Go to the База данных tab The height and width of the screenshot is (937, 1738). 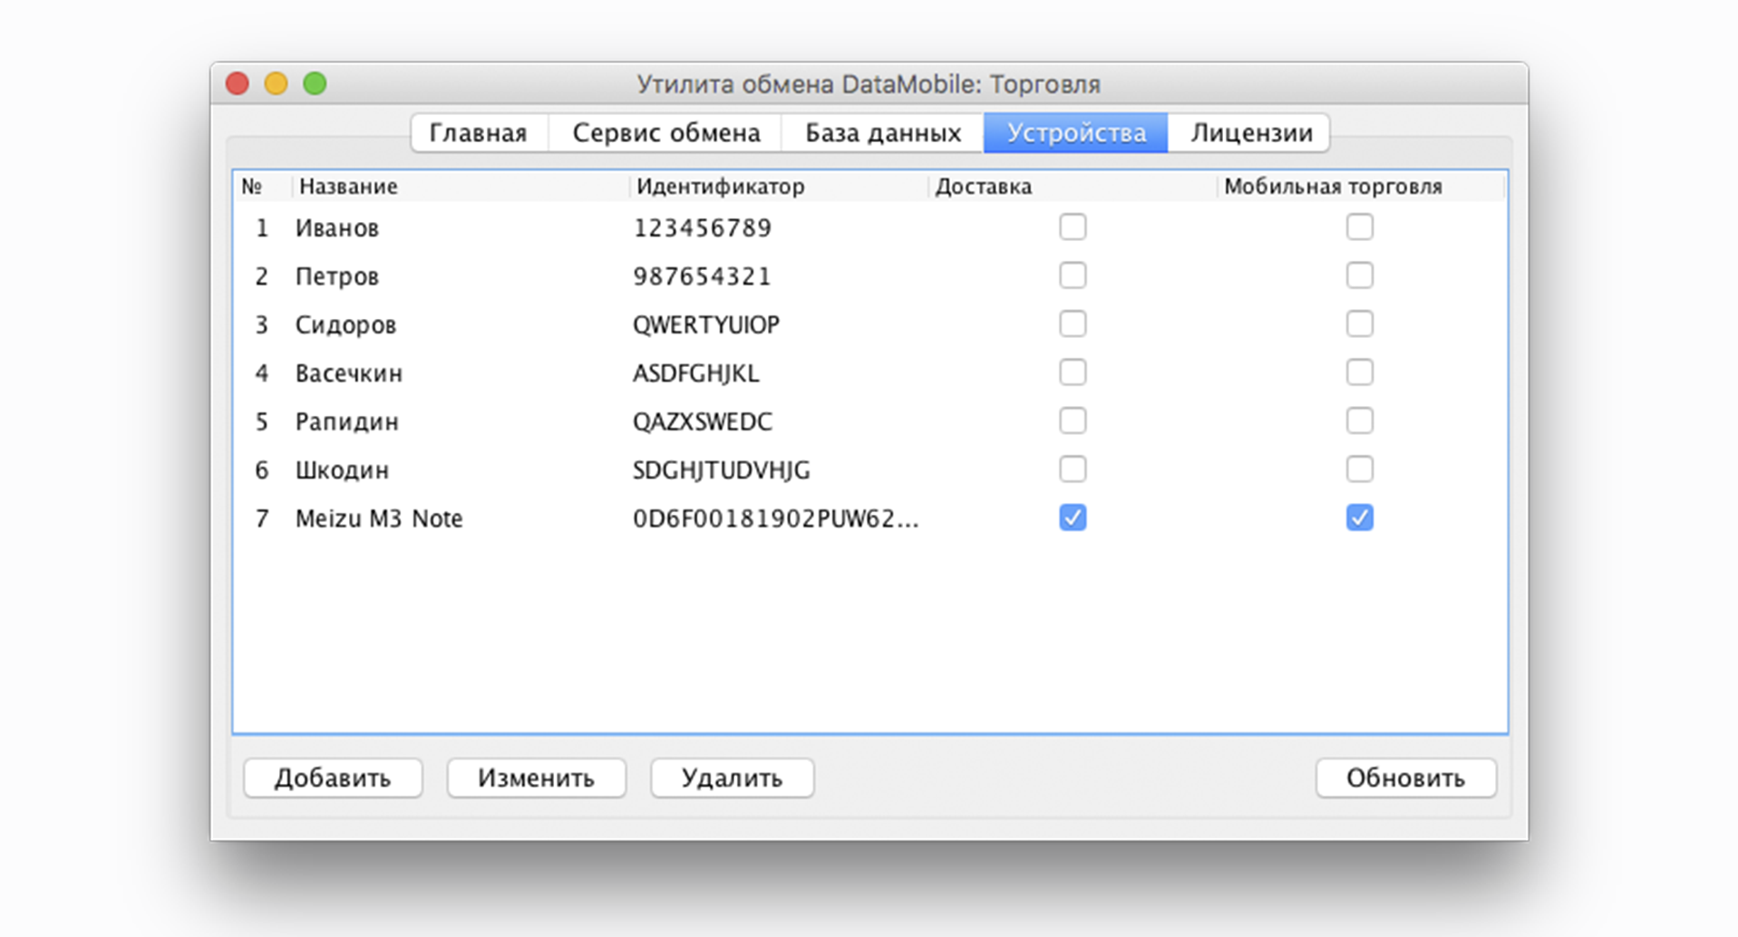[x=882, y=133]
